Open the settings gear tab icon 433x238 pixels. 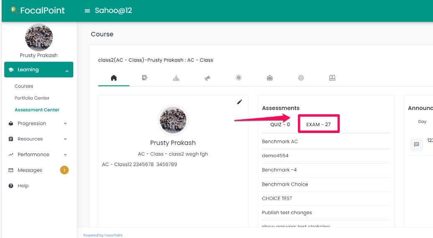pyautogui.click(x=301, y=78)
